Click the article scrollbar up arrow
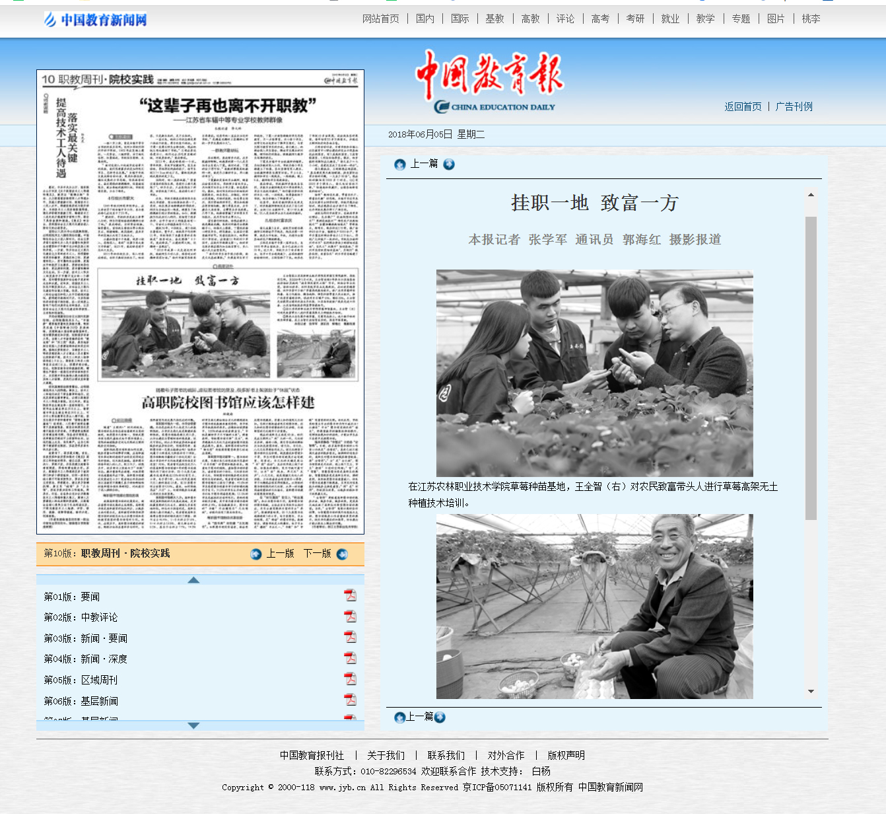This screenshot has width=886, height=814. [x=811, y=195]
